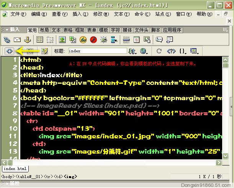Open the Tag Chooser icon
Viewport: 234px width, 188px height.
[170, 40]
